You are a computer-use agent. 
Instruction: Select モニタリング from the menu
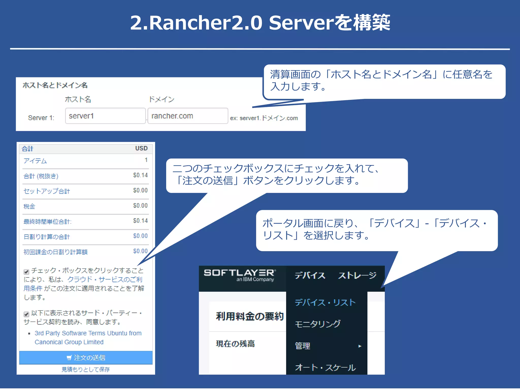pos(318,324)
